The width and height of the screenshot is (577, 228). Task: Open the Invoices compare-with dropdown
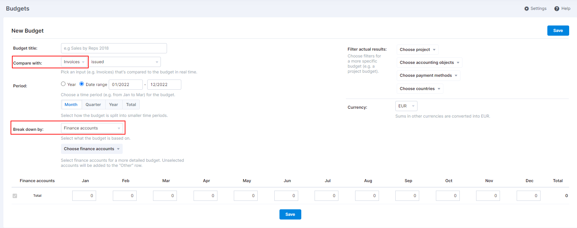coord(74,62)
